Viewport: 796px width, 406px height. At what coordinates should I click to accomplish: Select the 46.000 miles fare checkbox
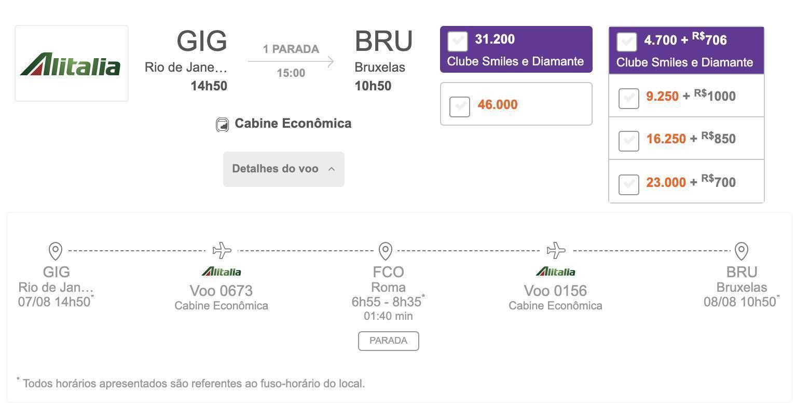(460, 106)
